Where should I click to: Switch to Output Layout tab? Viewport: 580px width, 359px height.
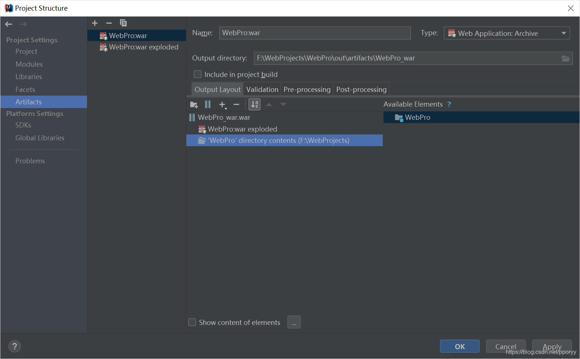(x=217, y=90)
